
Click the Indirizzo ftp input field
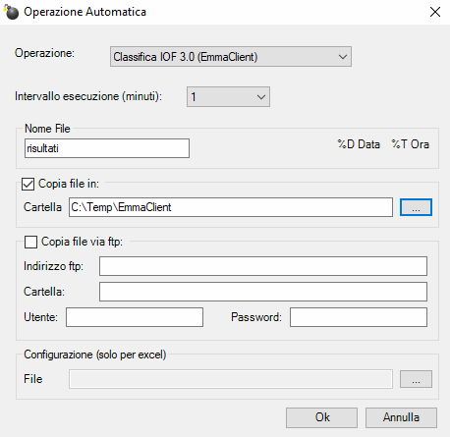click(263, 266)
